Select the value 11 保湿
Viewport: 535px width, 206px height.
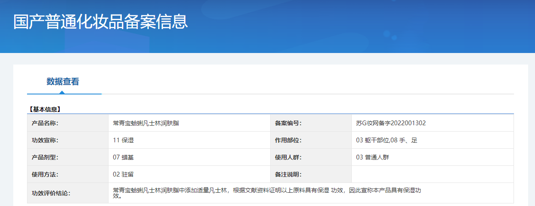[x=124, y=140]
